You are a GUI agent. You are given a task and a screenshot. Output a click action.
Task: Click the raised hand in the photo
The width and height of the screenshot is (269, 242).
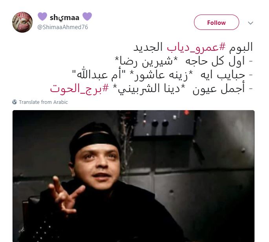[x=65, y=194]
